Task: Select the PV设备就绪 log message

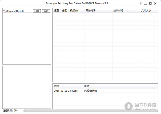Action: (90, 91)
